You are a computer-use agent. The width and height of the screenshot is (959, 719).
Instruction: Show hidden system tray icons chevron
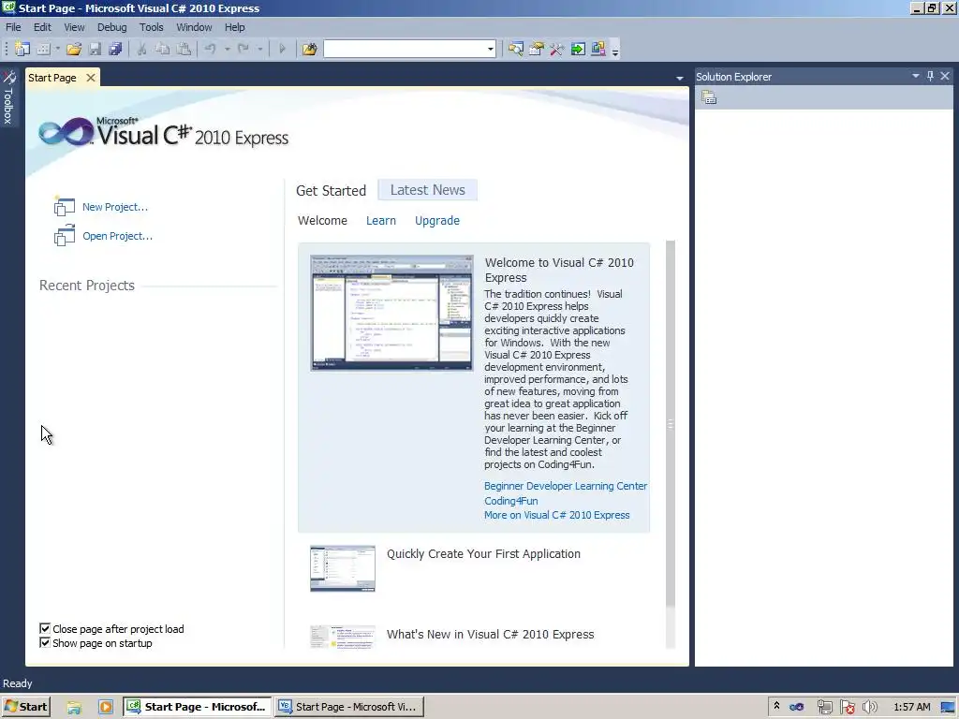(776, 706)
